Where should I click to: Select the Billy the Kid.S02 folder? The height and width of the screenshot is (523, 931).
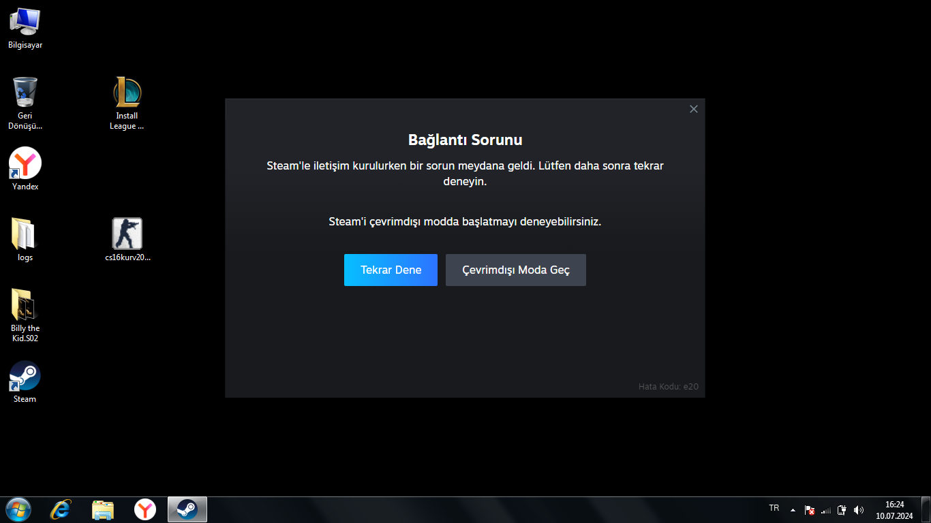[25, 316]
